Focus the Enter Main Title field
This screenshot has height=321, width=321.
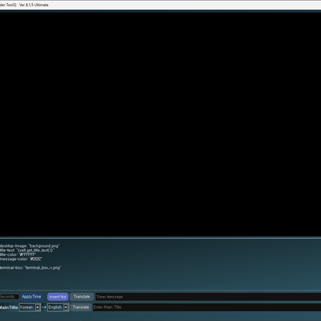(x=207, y=307)
